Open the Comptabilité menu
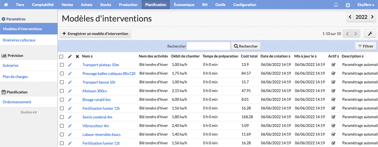The height and width of the screenshot is (147, 378). (x=43, y=5)
